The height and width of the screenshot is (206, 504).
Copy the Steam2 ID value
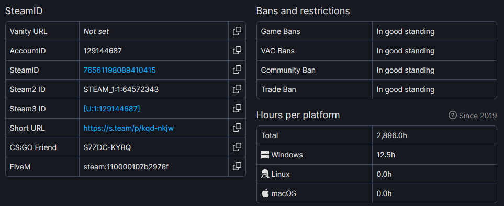coord(237,89)
